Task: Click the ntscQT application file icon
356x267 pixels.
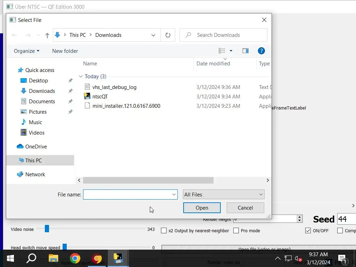Action: click(x=87, y=96)
